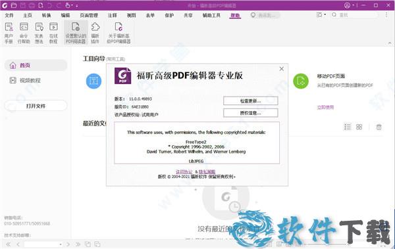Viewport: 395px width, 249px height.
Task: Open the 福昕插件 plugins icon
Action: [x=95, y=33]
